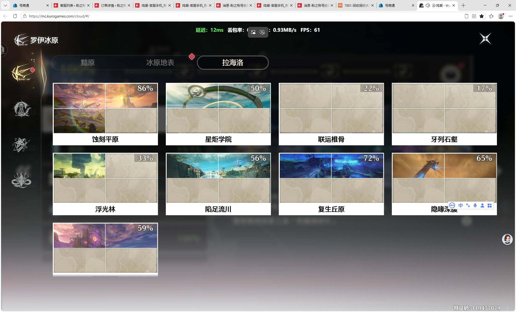Image resolution: width=516 pixels, height=312 pixels.
Task: Click the IME microphone voice input icon
Action: click(x=475, y=205)
